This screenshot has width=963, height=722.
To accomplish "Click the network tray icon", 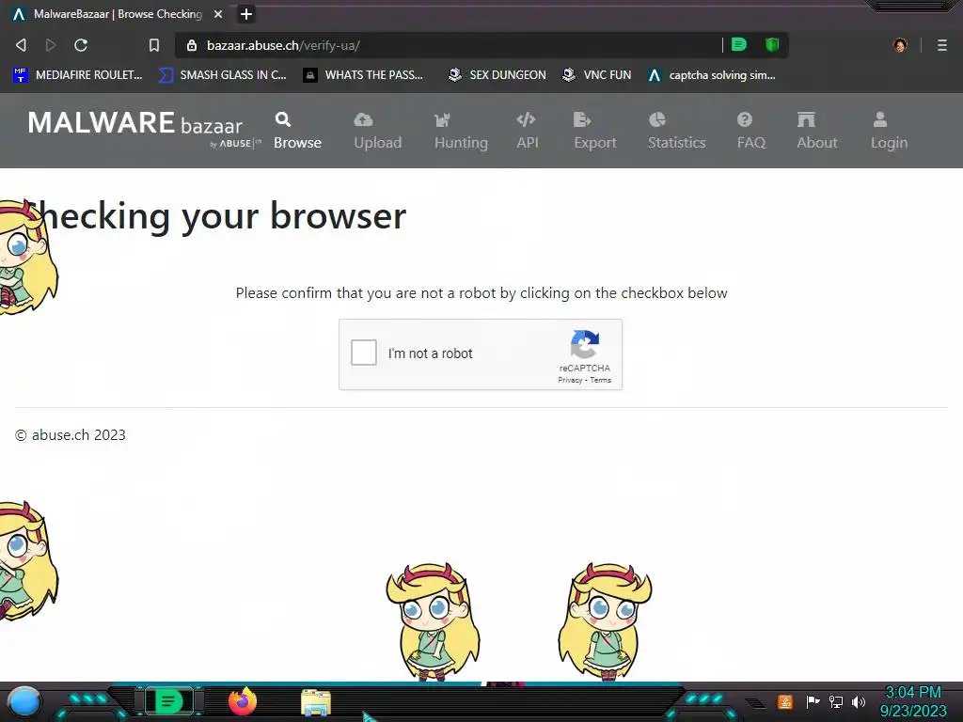I will [836, 701].
